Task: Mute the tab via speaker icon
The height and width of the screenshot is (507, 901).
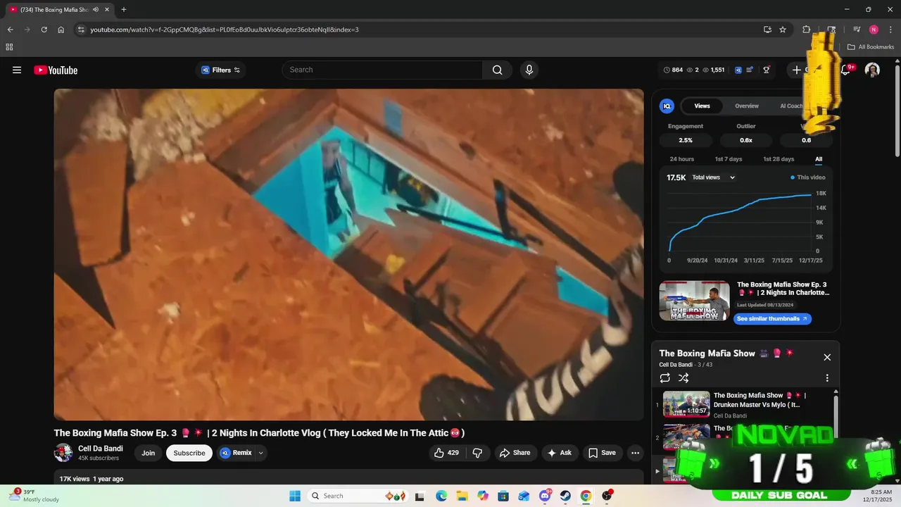Action: 96,10
